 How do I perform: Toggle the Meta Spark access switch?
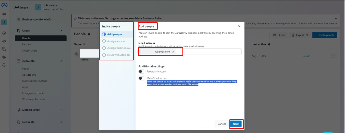click(142, 78)
